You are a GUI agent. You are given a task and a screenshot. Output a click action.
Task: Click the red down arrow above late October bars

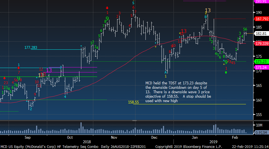(x=107, y=8)
